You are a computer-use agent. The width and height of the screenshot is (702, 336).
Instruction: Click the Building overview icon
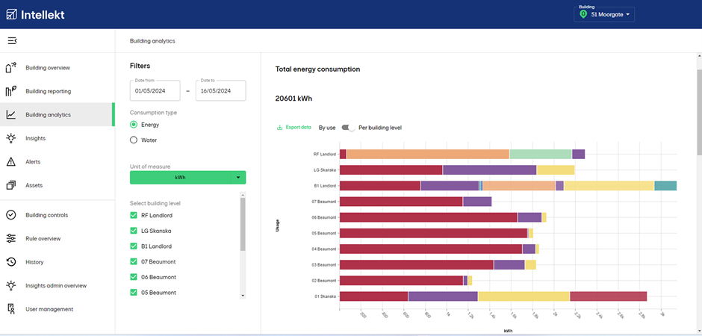coord(11,68)
